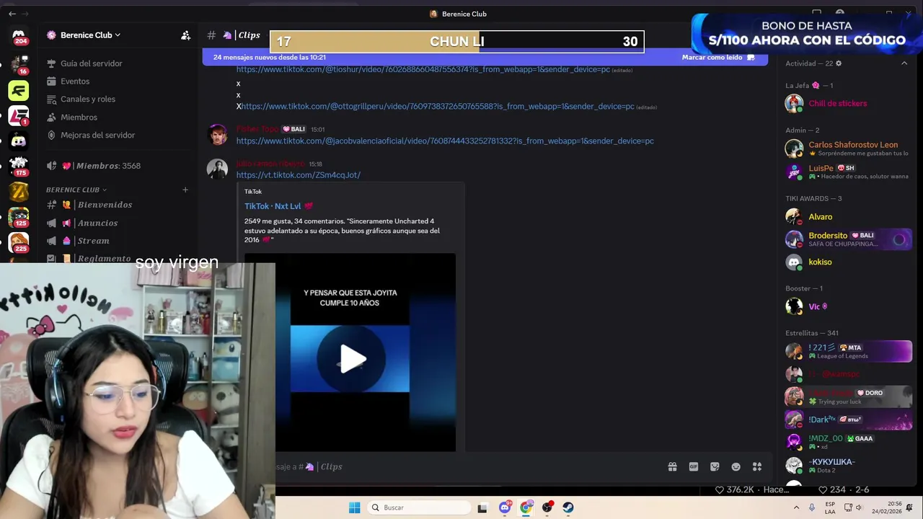Screen dimensions: 923x519
Task: Open member !Dark profile
Action: [x=848, y=420]
